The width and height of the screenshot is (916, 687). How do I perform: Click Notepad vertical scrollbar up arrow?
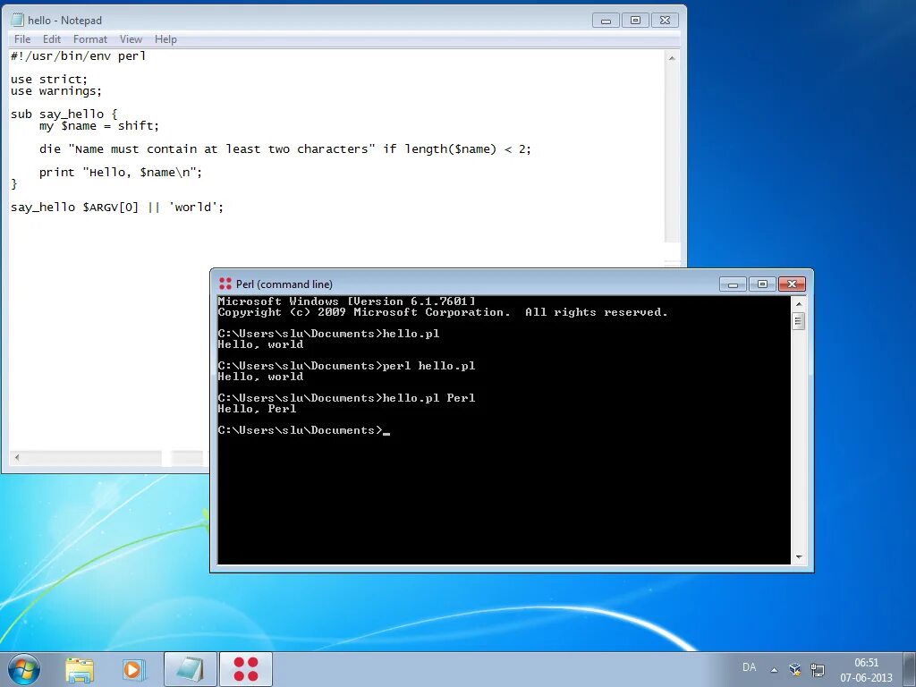[x=673, y=58]
